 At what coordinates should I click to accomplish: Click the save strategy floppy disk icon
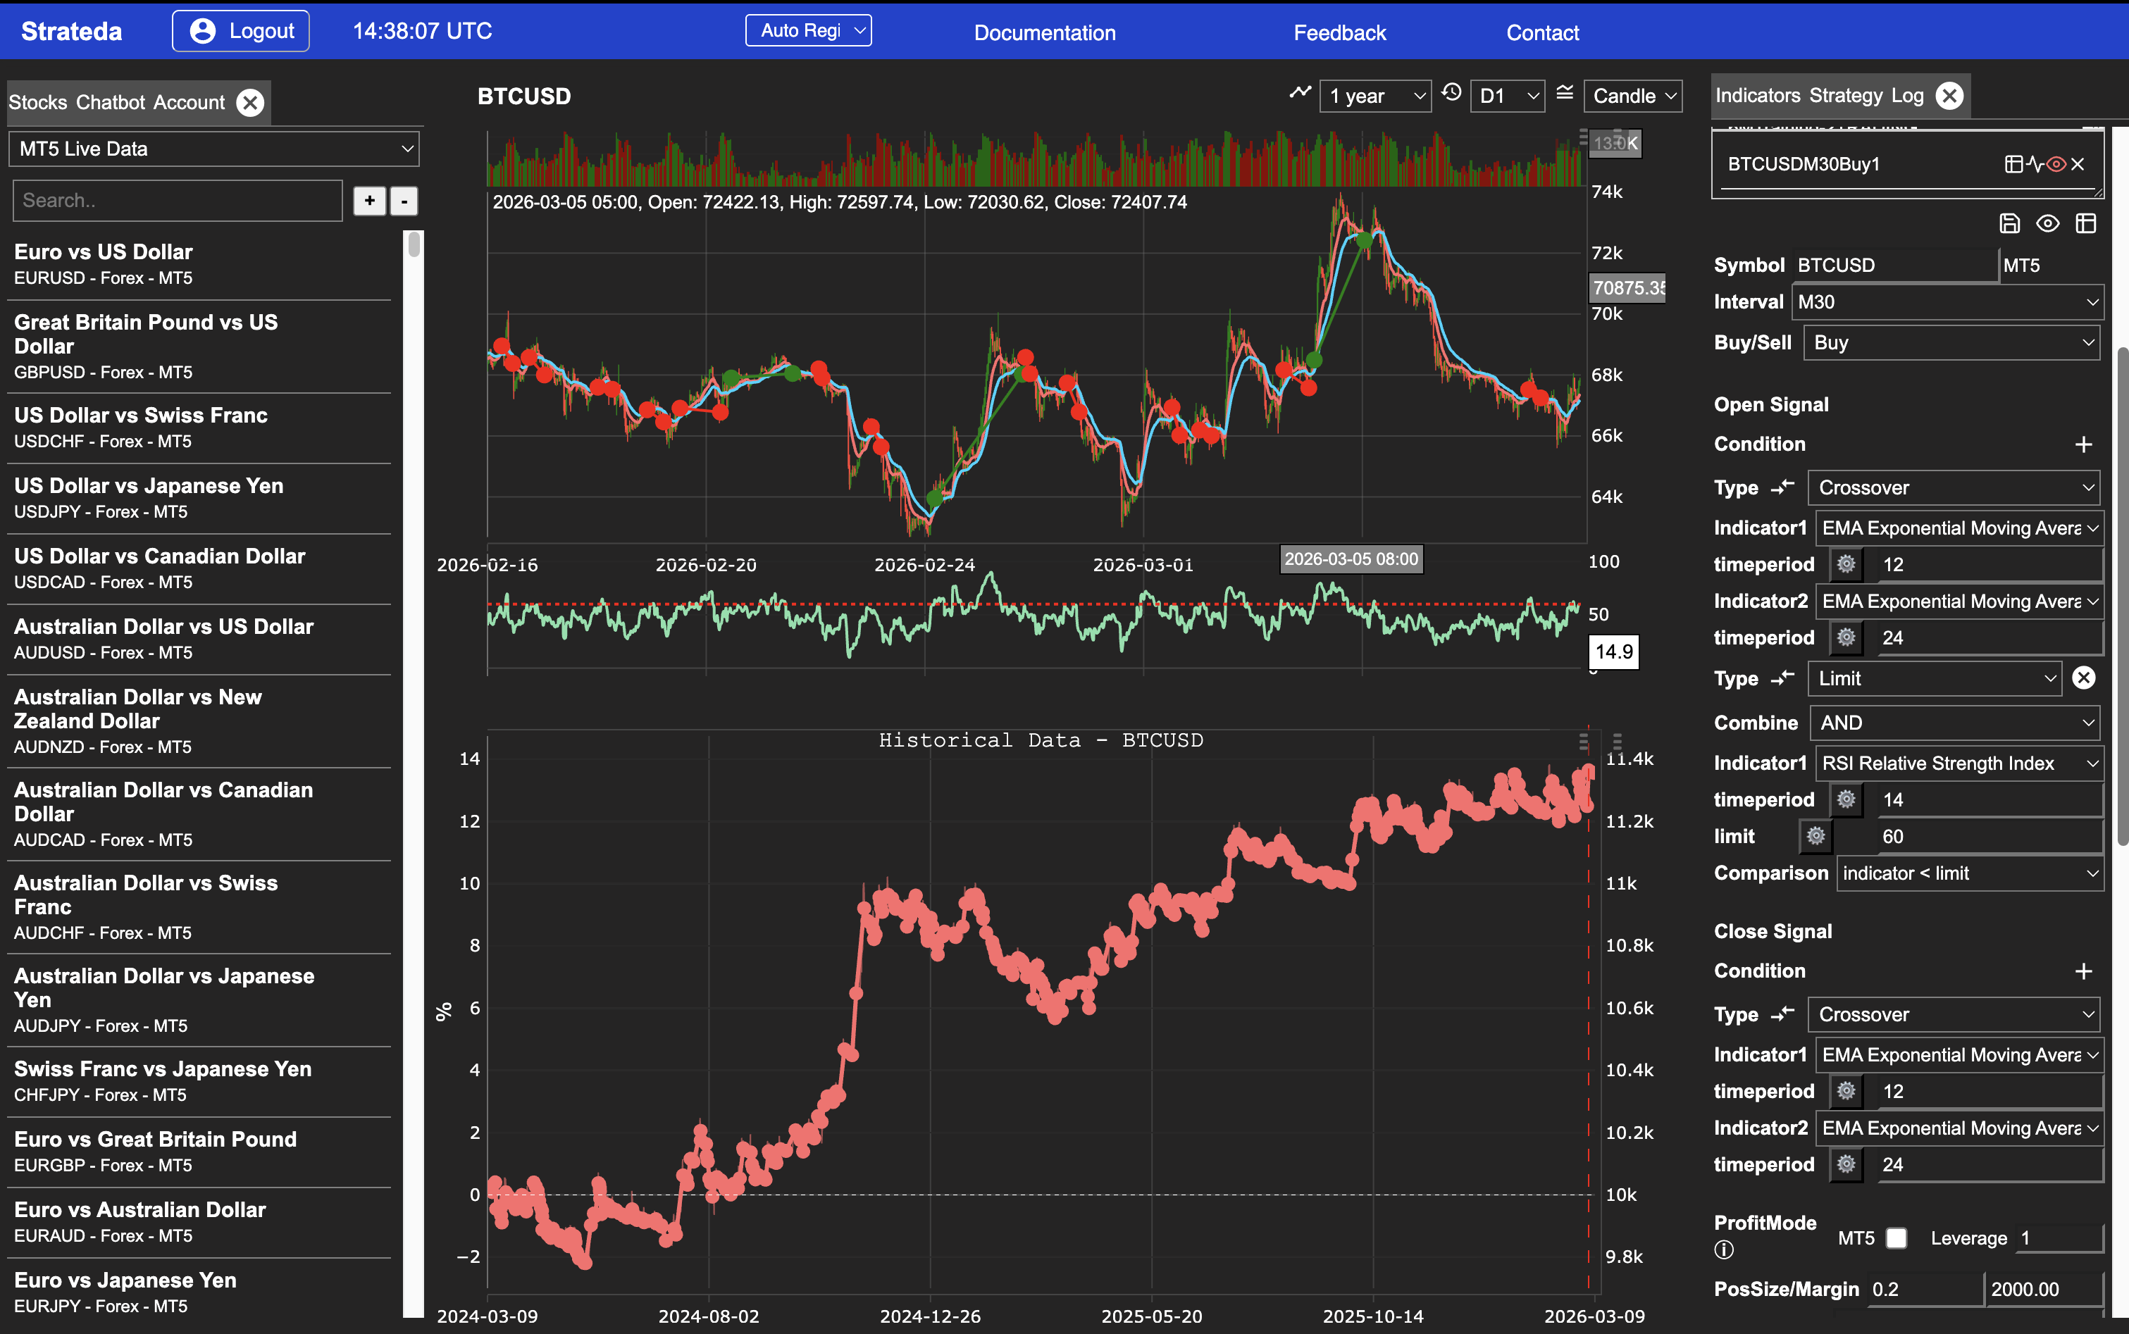pos(2010,223)
